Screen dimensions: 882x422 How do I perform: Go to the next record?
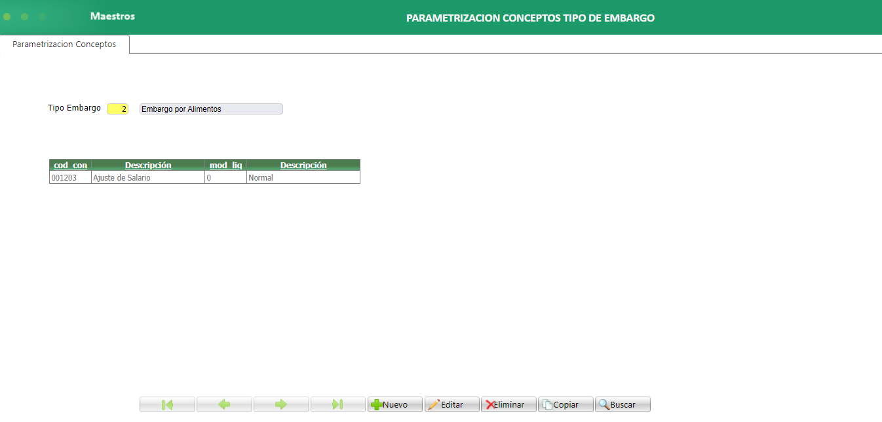pos(281,404)
